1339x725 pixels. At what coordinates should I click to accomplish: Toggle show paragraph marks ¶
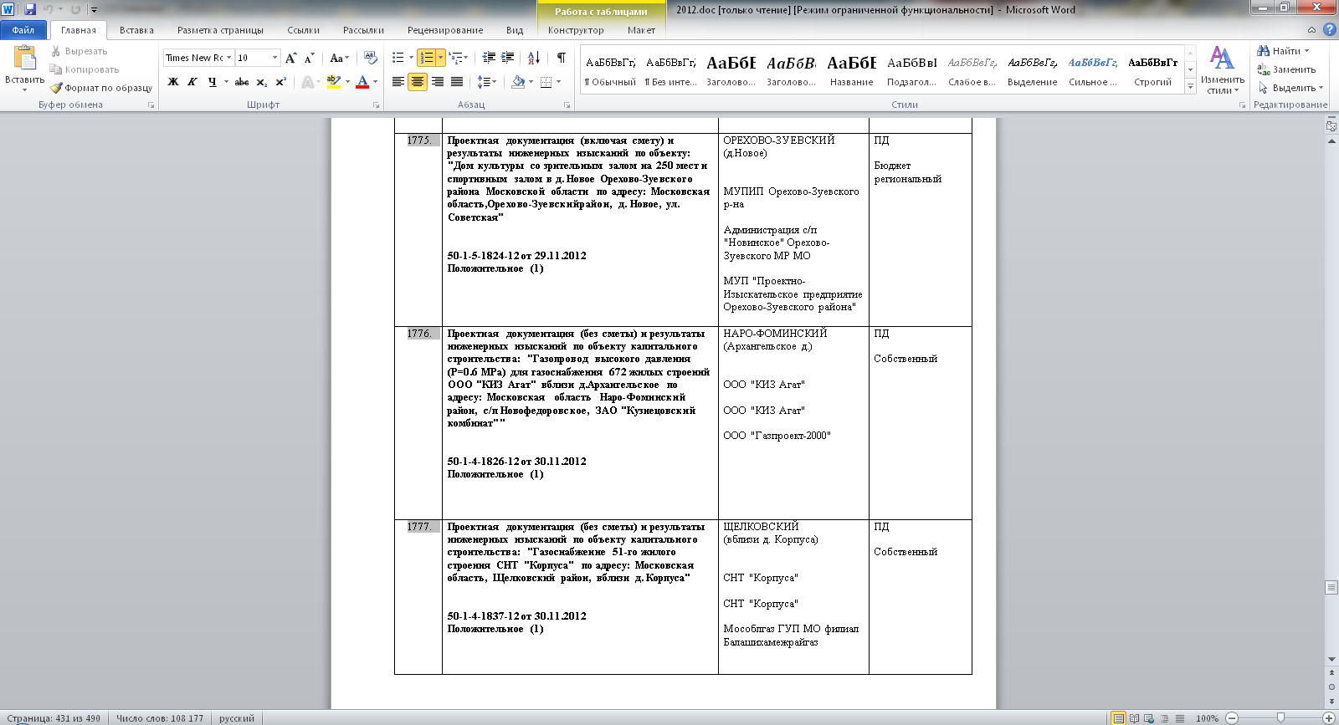[x=561, y=58]
